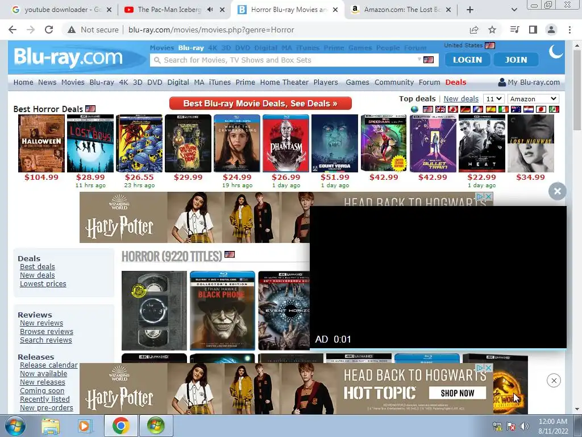
Task: Toggle the browser side panel icon
Action: click(533, 30)
